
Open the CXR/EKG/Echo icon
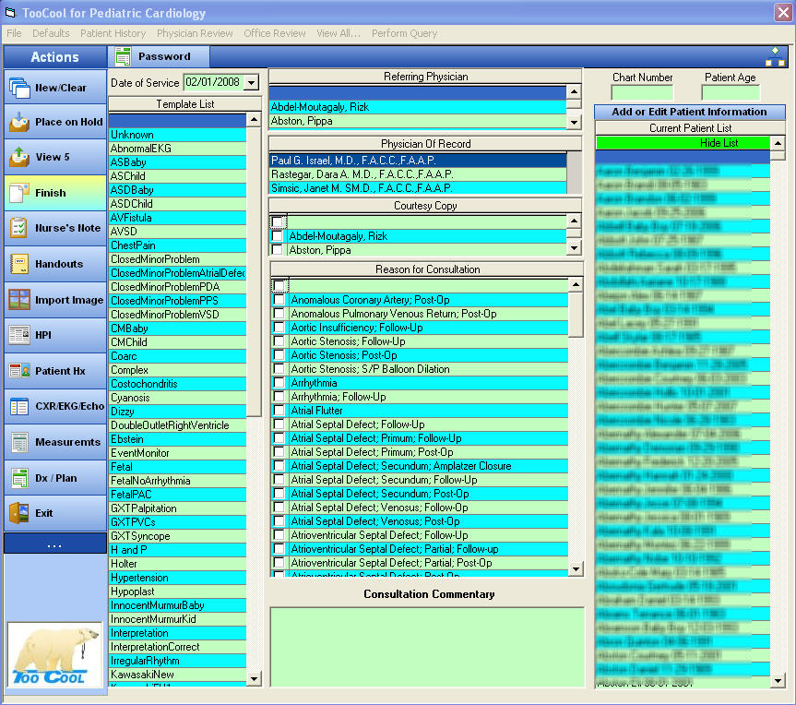tap(19, 406)
